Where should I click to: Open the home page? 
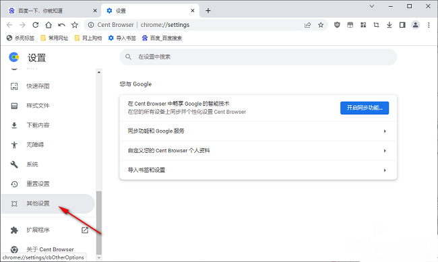pos(49,25)
